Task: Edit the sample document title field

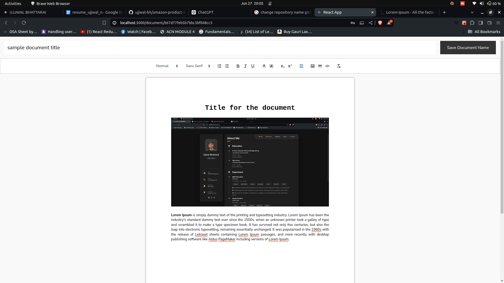Action: (x=220, y=48)
